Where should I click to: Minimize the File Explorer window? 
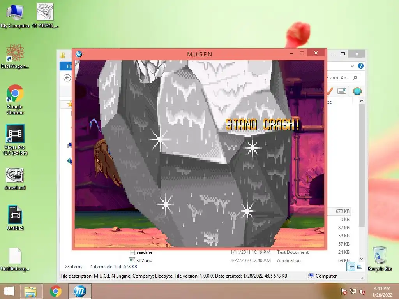coord(332,54)
